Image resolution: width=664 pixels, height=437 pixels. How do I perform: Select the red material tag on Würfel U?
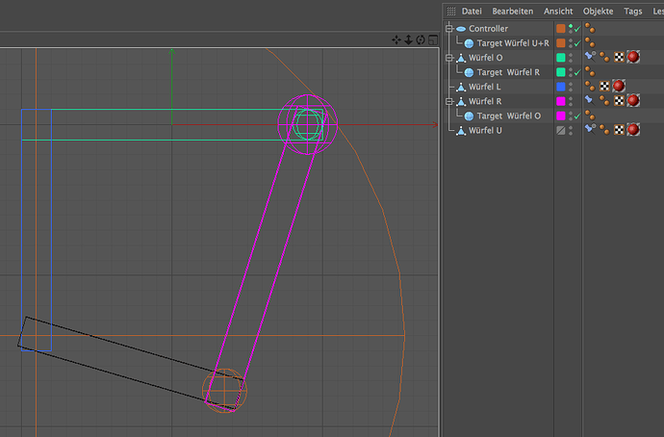633,130
